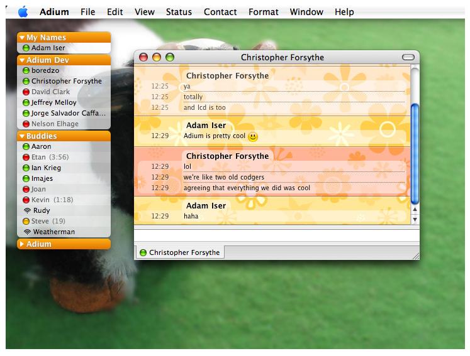The width and height of the screenshot is (470, 356).
Task: Toggle the toolbar pill button in chat window
Action: (408, 58)
